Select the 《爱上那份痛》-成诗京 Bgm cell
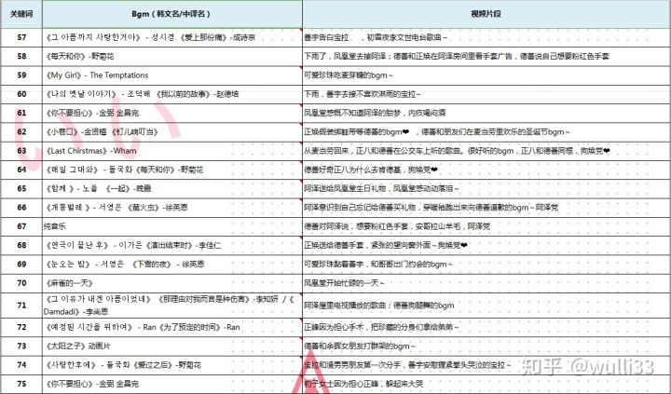This screenshot has height=394, width=671. pyautogui.click(x=172, y=37)
